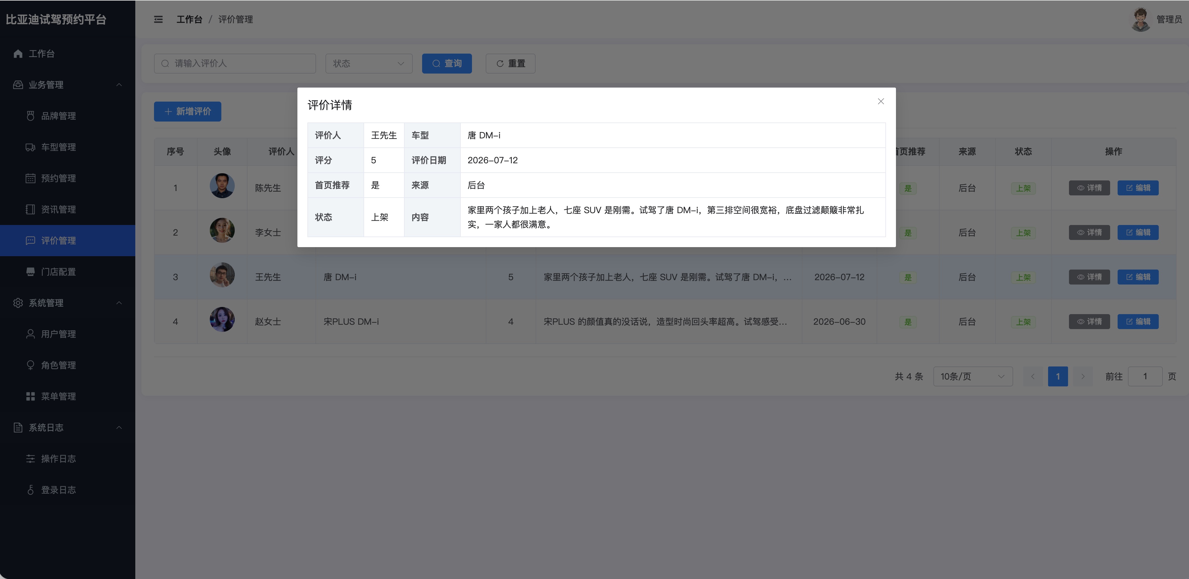This screenshot has width=1189, height=579.
Task: Click the 系统日志 document icon
Action: tap(18, 427)
